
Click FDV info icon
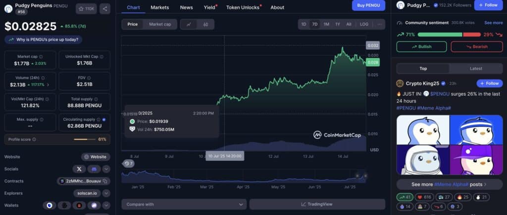point(89,78)
